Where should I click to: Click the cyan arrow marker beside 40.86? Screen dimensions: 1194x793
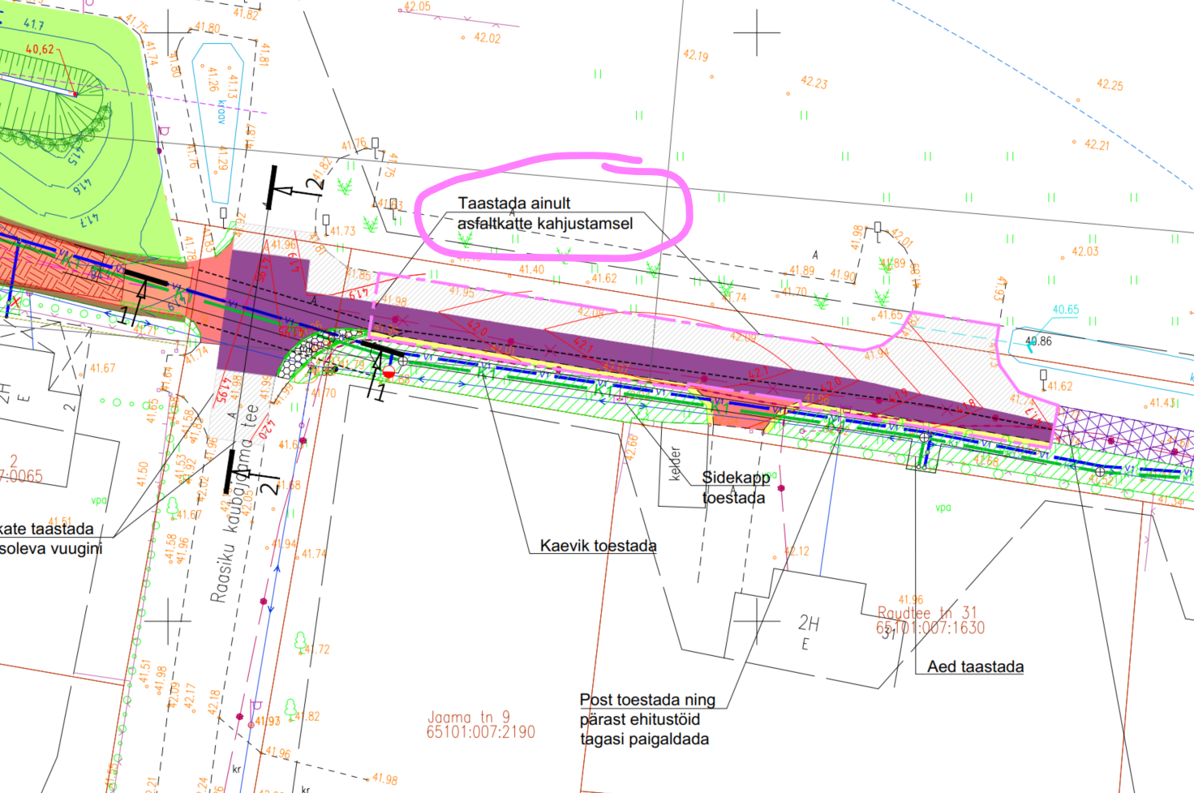point(1030,345)
